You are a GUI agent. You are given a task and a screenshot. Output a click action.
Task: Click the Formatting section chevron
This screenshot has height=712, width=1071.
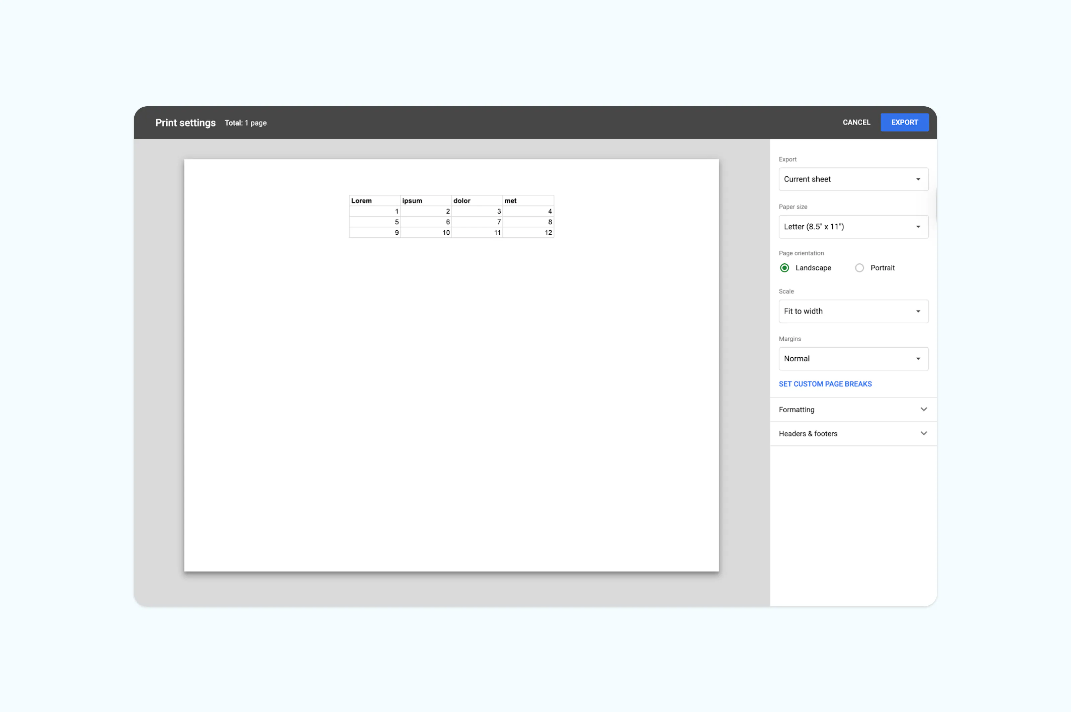(923, 409)
